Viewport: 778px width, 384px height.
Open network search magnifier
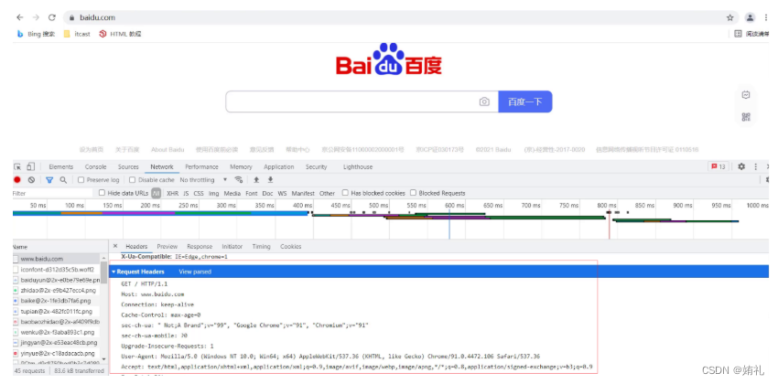(63, 180)
